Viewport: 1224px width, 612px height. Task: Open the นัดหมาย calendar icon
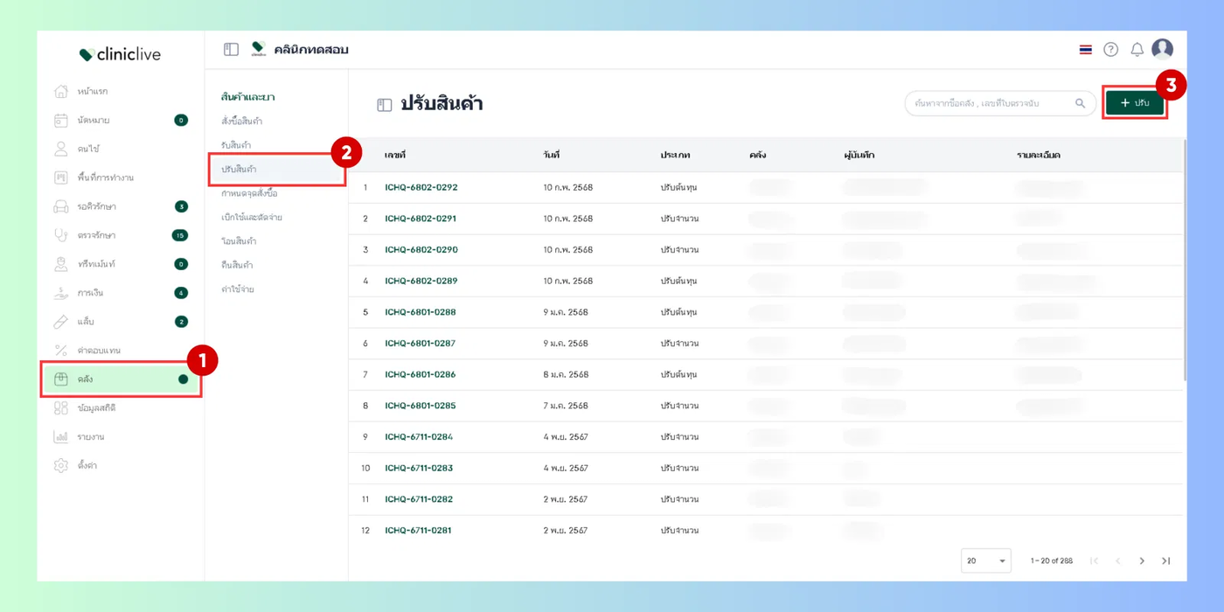click(x=60, y=121)
